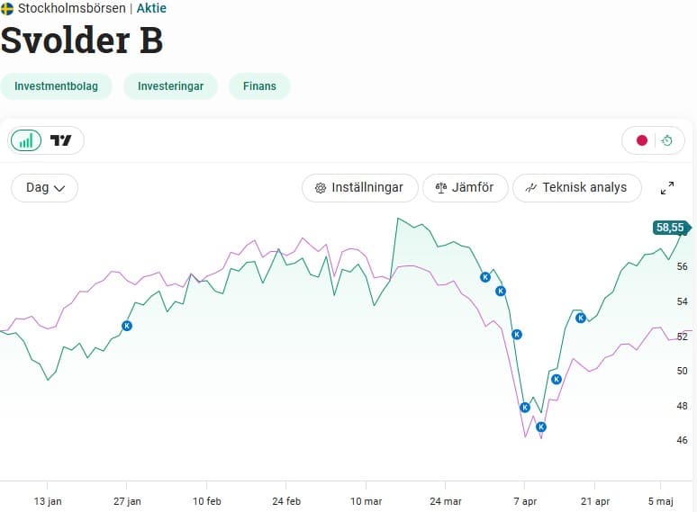Screen dimensions: 697x512
Task: Click the line graph icon in Teknisk analys
Action: (531, 188)
